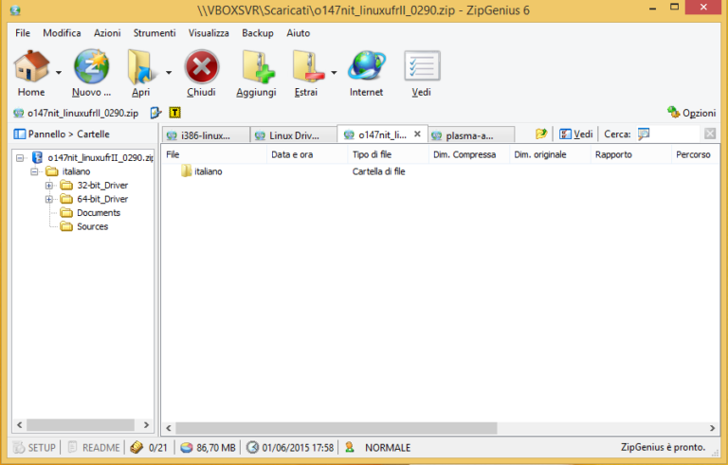Click the Vedi toolbar icon

(x=422, y=68)
